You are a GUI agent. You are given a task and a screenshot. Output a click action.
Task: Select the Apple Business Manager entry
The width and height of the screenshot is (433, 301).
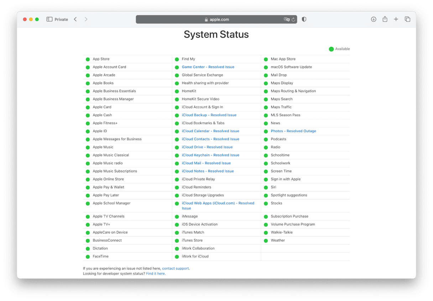(x=113, y=99)
